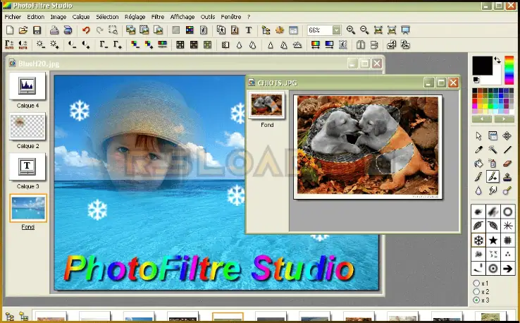Select the Fond layer in BlueH20.jpg
The width and height of the screenshot is (520, 323).
(28, 208)
